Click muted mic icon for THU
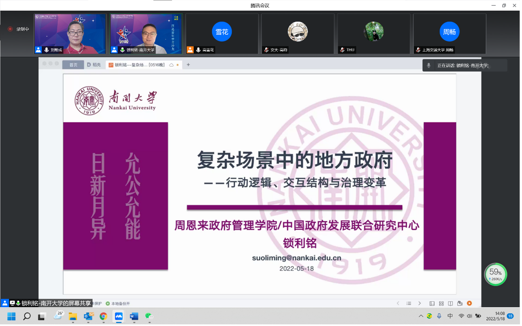Viewport: 522px width, 326px height. pos(342,50)
